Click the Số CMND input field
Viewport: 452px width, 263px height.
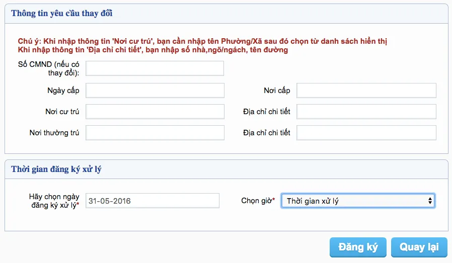click(155, 68)
